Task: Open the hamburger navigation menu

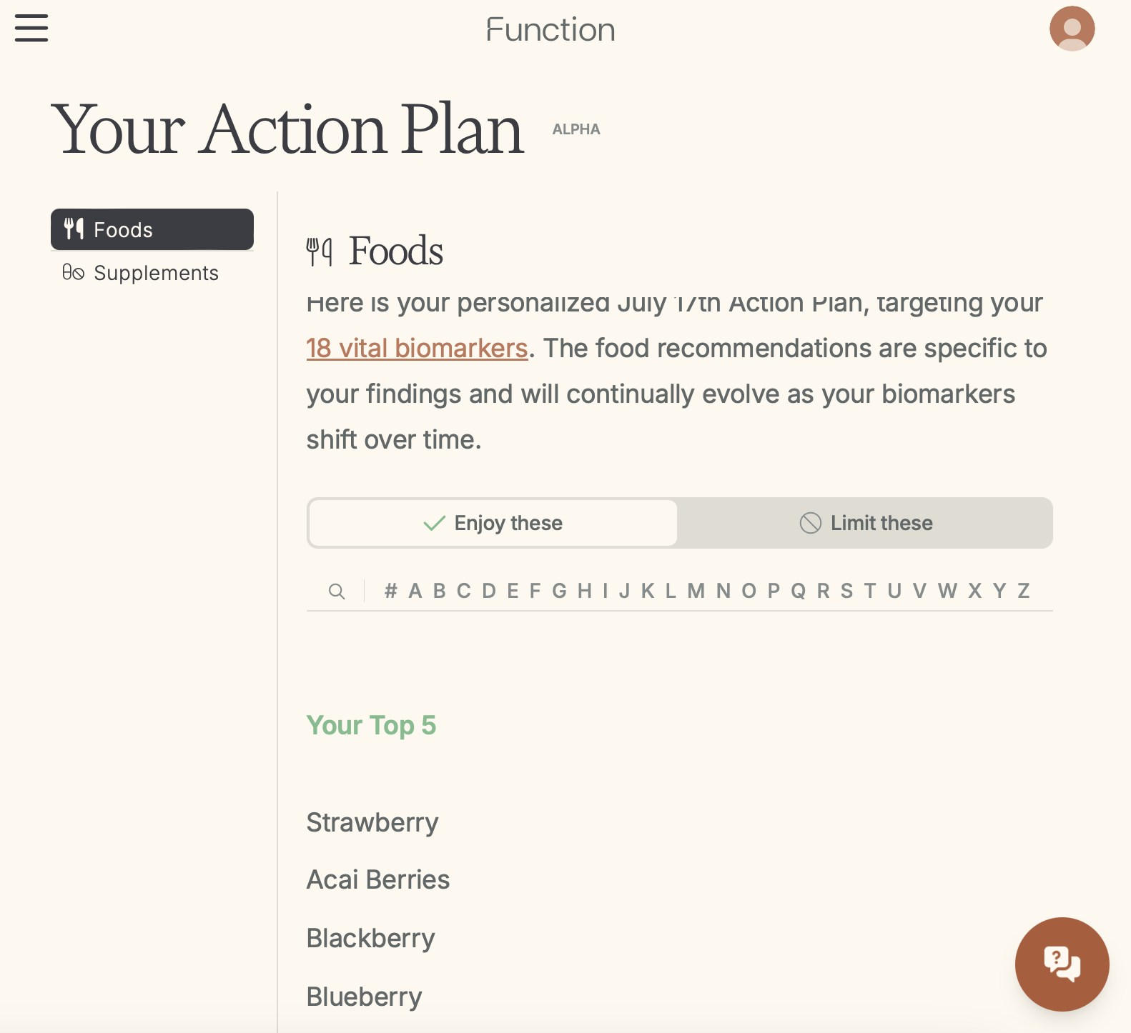Action: (31, 29)
